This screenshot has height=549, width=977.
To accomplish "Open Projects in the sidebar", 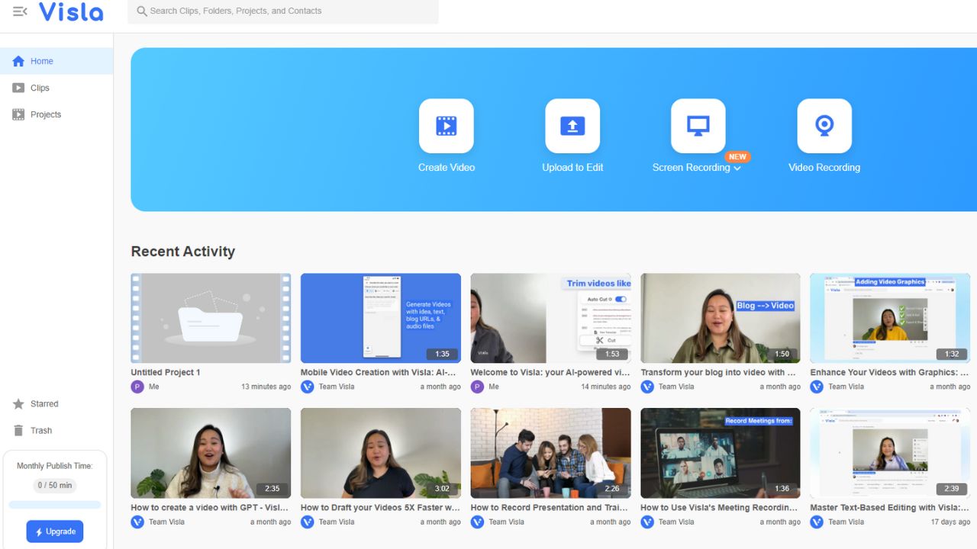I will [56, 114].
